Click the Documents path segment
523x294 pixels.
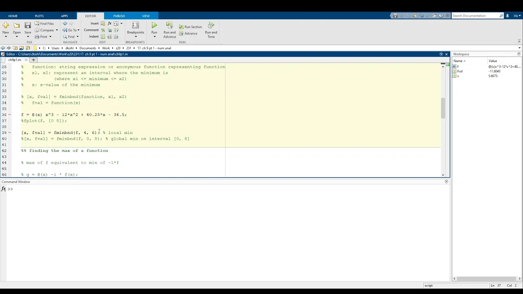(87, 48)
